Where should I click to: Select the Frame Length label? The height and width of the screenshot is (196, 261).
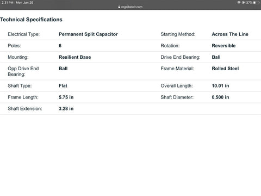tap(23, 97)
